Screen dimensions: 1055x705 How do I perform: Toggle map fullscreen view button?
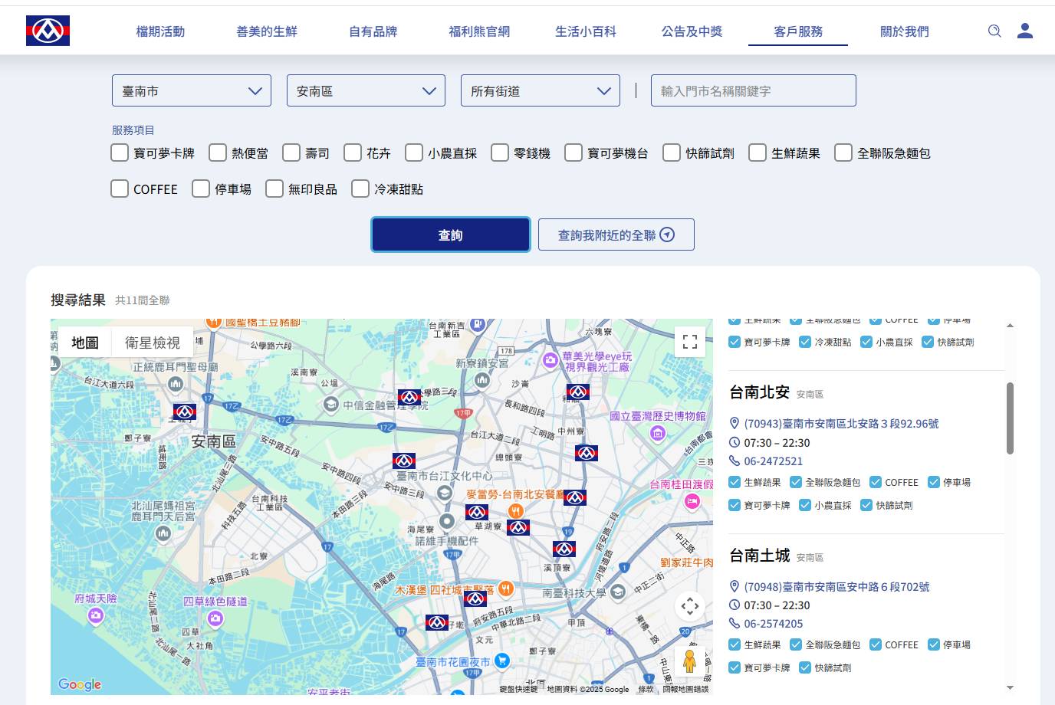click(x=690, y=342)
